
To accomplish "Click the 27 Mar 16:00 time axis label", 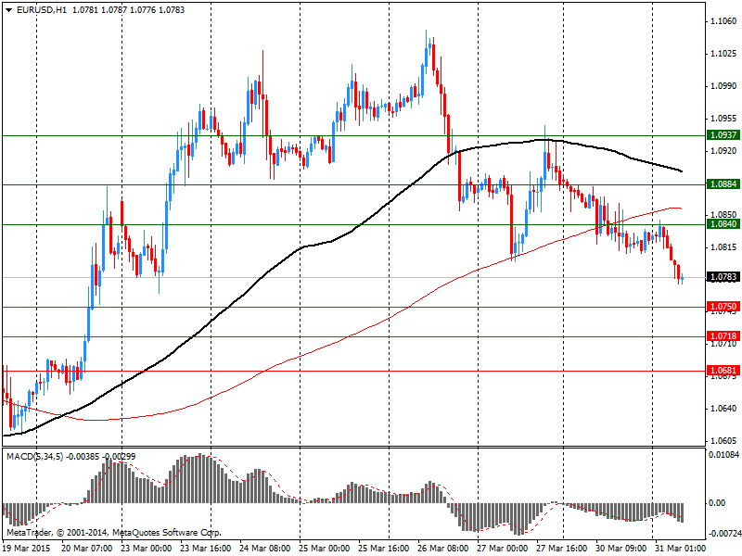I will click(562, 549).
